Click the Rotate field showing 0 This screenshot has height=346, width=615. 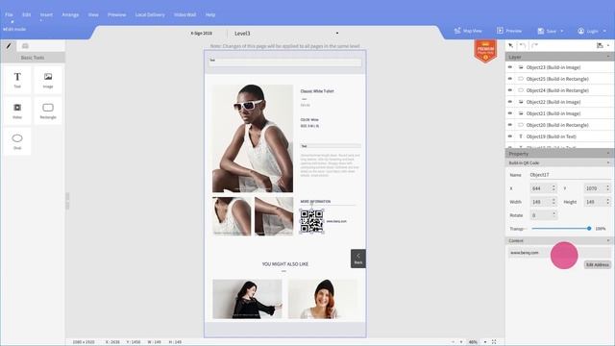(543, 215)
